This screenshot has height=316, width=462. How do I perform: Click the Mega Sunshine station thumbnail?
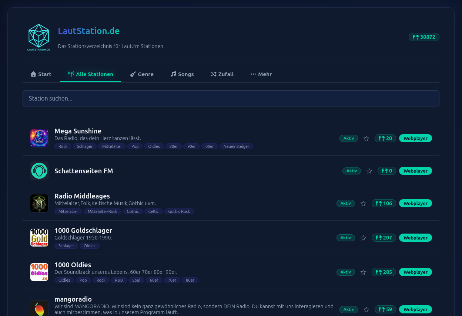pos(39,138)
